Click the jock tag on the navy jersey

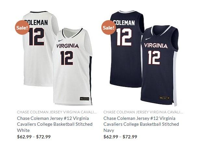pos(164,98)
